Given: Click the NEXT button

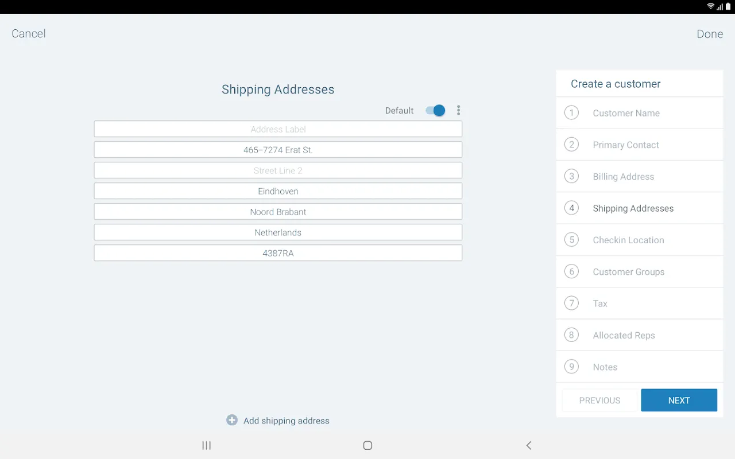Looking at the screenshot, I should click(679, 400).
